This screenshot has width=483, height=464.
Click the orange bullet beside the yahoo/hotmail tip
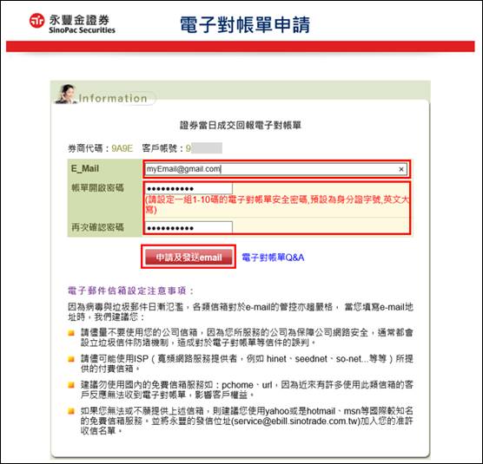(71, 411)
